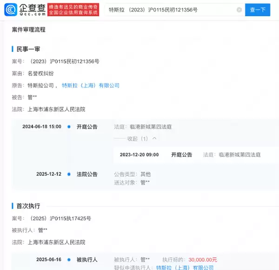This screenshot has height=270, width=279.
Task: Open plaintiff link 特斯拉（上海）有限公司
Action: (91, 85)
